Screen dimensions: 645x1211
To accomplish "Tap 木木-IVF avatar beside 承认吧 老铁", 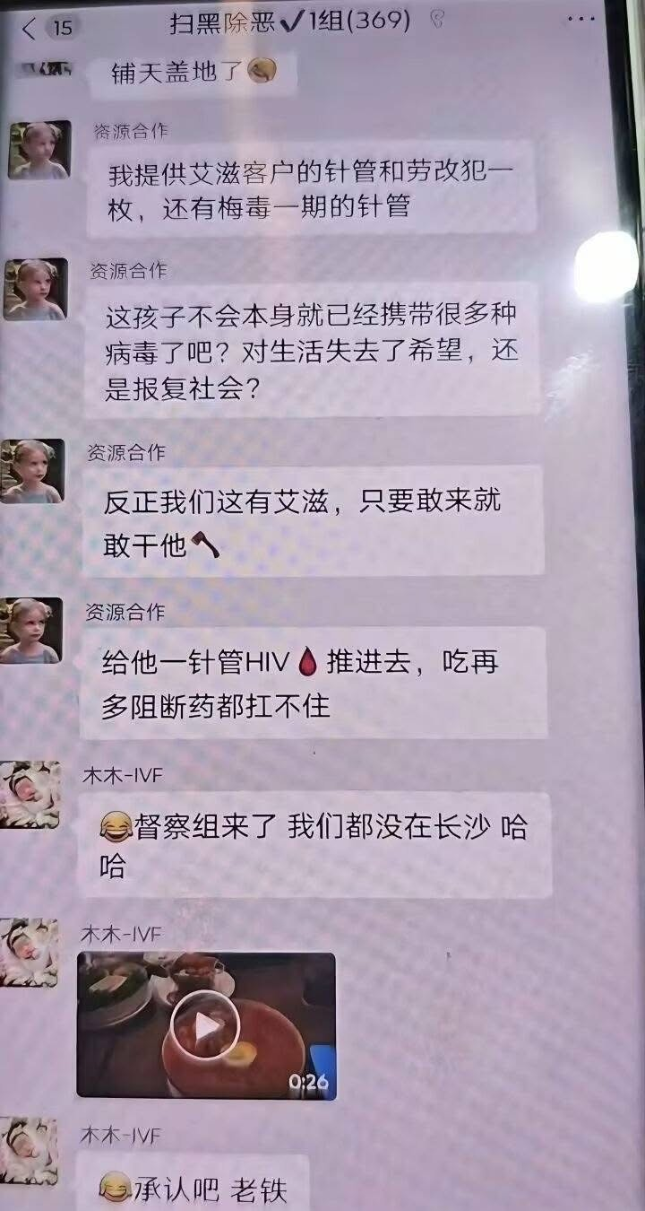I will coord(28,1151).
